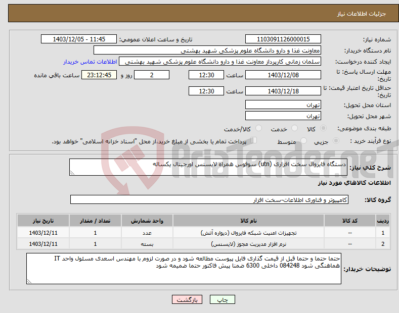
Task: Click the شرح کلی نیاز description textarea
Action: click(x=208, y=167)
